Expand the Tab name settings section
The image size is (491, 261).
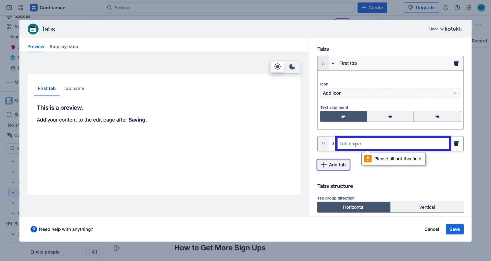[x=333, y=144]
